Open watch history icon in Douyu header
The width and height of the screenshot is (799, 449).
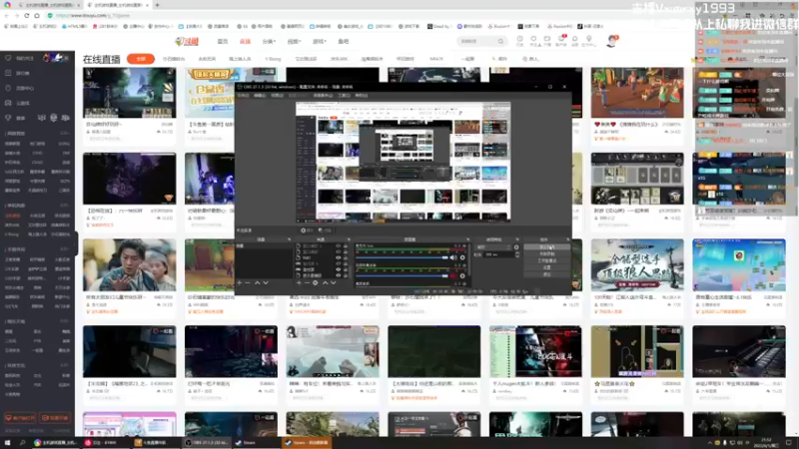click(519, 39)
